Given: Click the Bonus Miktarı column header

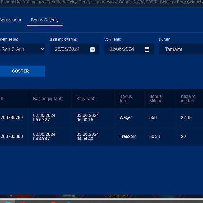Looking at the screenshot, I should point(156,99).
